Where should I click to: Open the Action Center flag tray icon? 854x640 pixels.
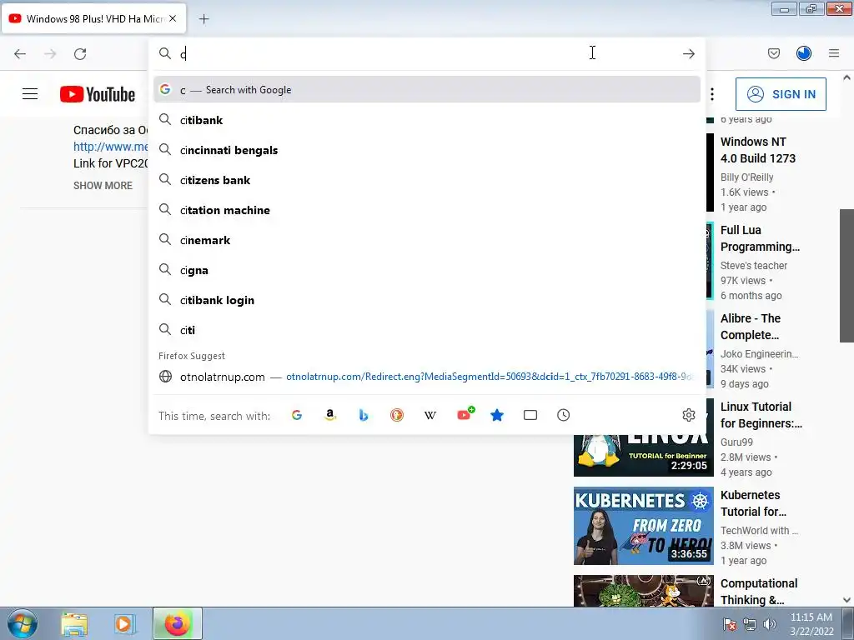729,625
